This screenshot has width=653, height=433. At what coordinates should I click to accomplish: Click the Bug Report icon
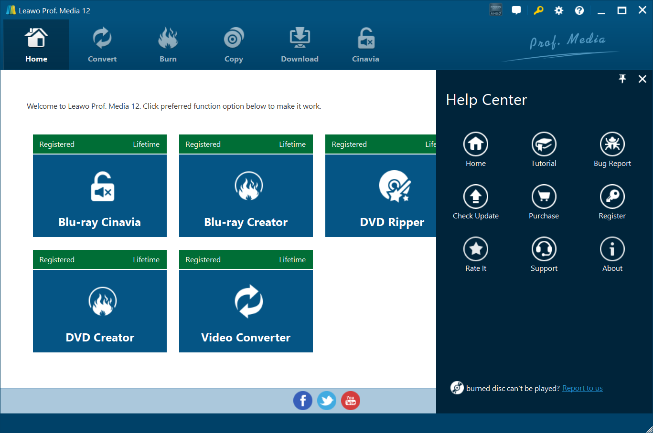click(x=612, y=144)
